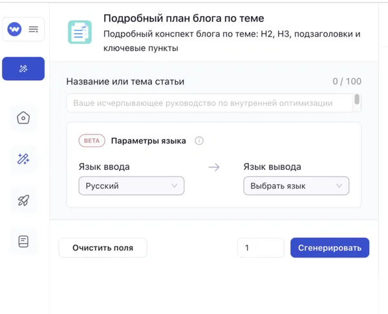Show info for Параметры языка
This screenshot has height=314, width=388.
(x=199, y=140)
